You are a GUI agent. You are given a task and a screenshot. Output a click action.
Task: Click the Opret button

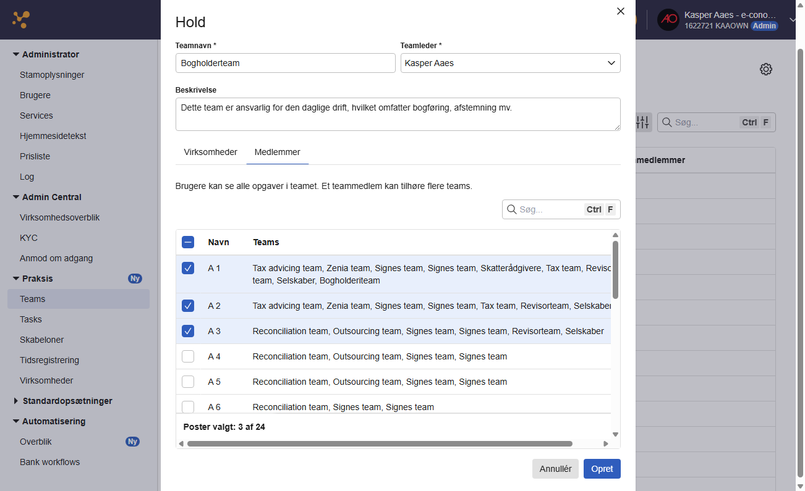click(x=602, y=469)
